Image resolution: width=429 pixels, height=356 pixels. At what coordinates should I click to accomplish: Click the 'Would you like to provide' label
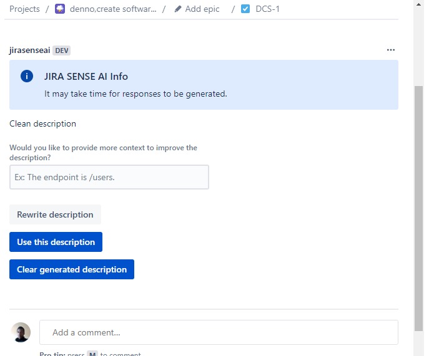[x=103, y=153]
